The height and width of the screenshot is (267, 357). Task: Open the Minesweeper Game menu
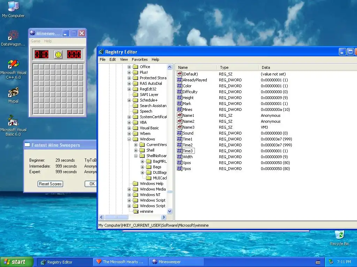(35, 41)
